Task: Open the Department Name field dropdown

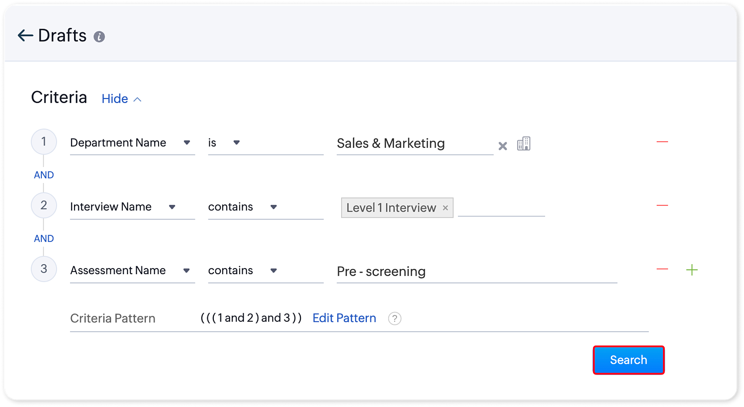Action: click(187, 142)
